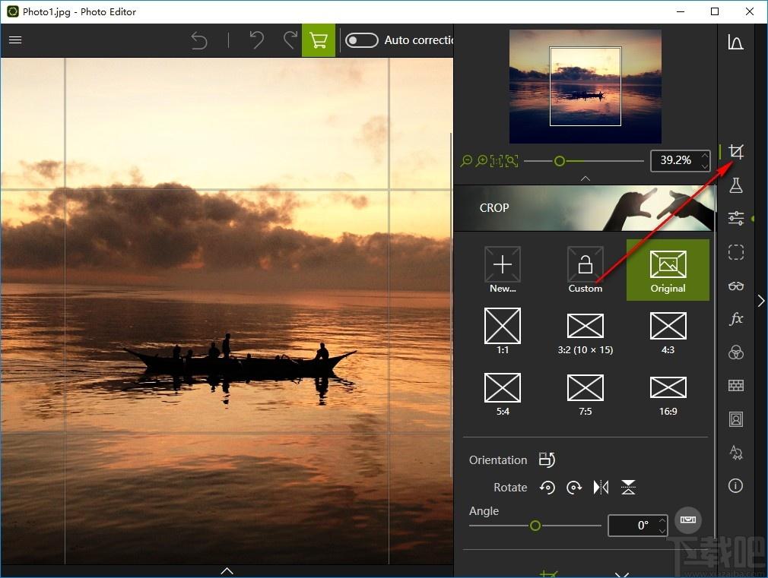Increase zoom with the up stepper
The width and height of the screenshot is (768, 578).
tap(705, 156)
